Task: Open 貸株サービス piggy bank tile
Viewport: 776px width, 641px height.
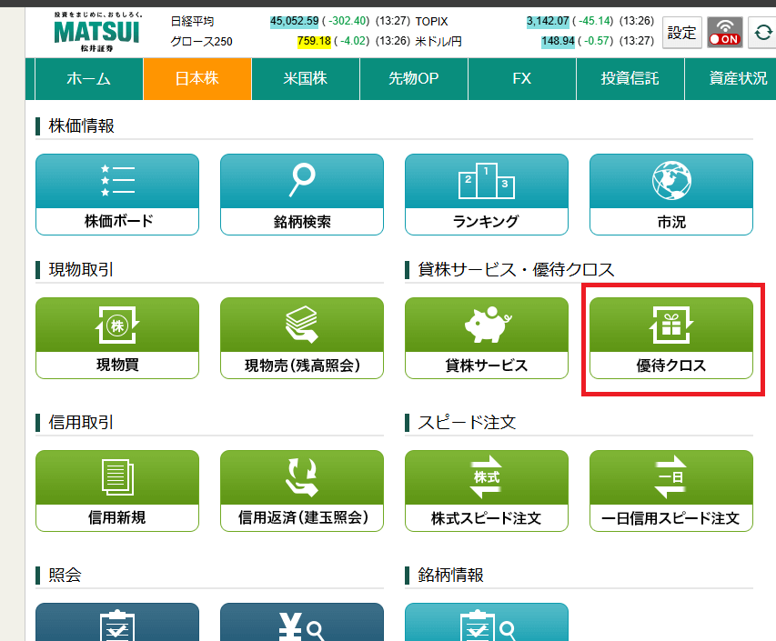Action: click(x=486, y=338)
